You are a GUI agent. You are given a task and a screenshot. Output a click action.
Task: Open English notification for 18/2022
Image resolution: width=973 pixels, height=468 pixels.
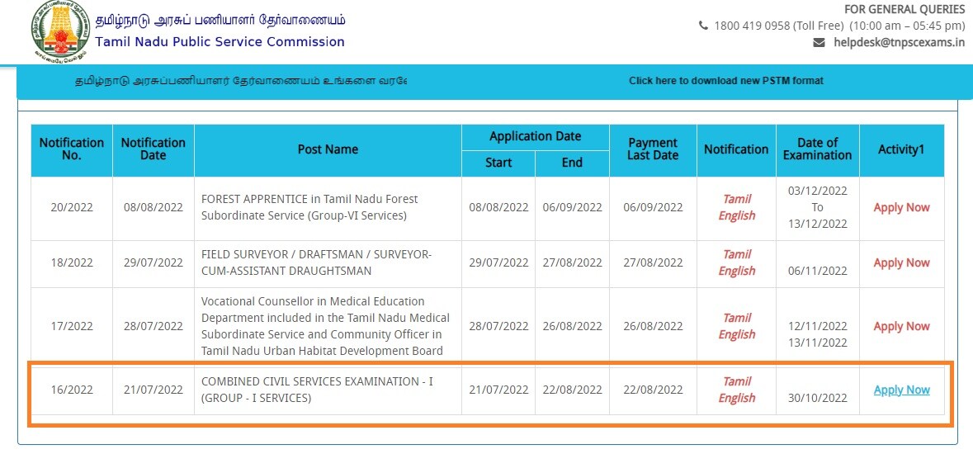(737, 271)
